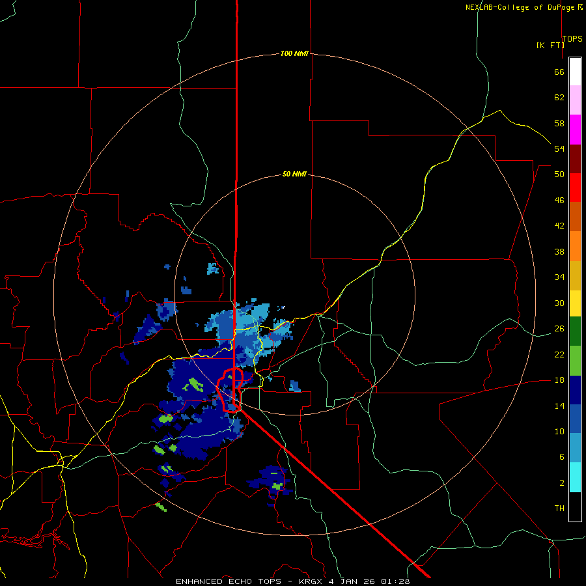Select the dark green legend band
Screen dimensions: 586x586
click(x=575, y=331)
